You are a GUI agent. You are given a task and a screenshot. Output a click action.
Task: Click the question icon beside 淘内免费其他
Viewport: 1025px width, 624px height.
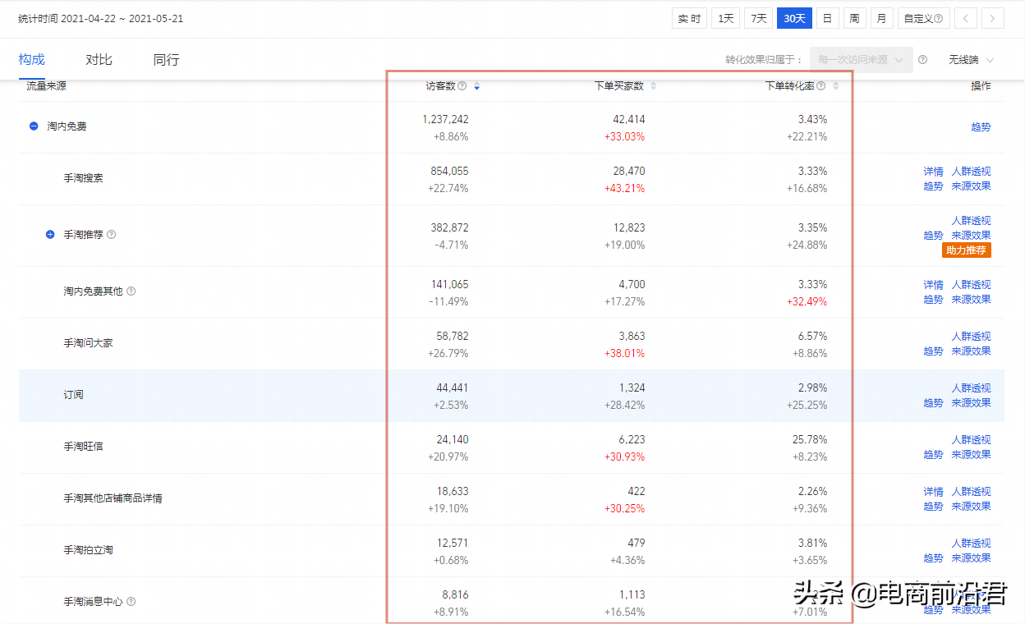(131, 291)
